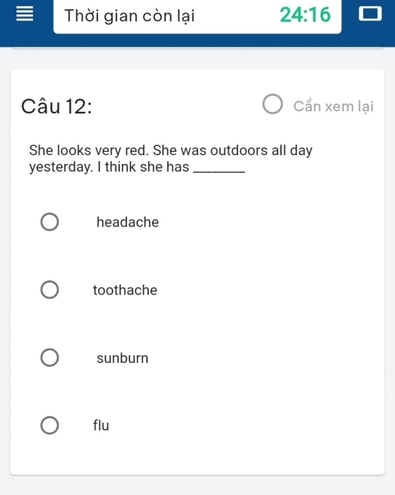Click the 'She looks very red' sentence
The height and width of the screenshot is (495, 395).
pos(89,150)
